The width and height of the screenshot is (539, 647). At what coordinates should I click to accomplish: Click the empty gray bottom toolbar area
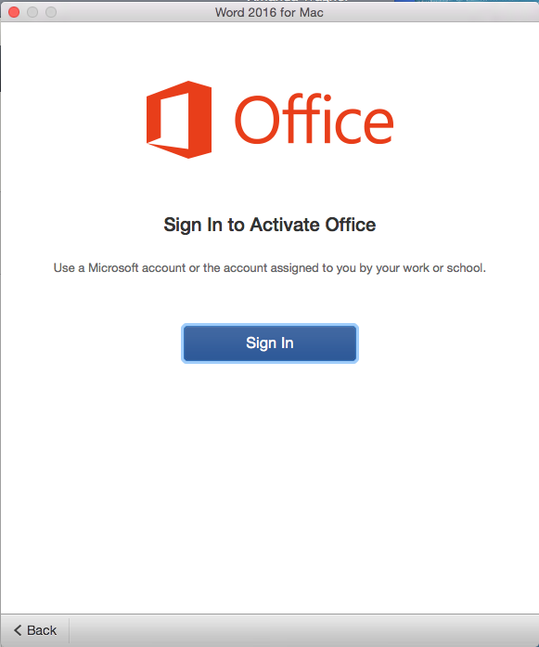click(303, 630)
